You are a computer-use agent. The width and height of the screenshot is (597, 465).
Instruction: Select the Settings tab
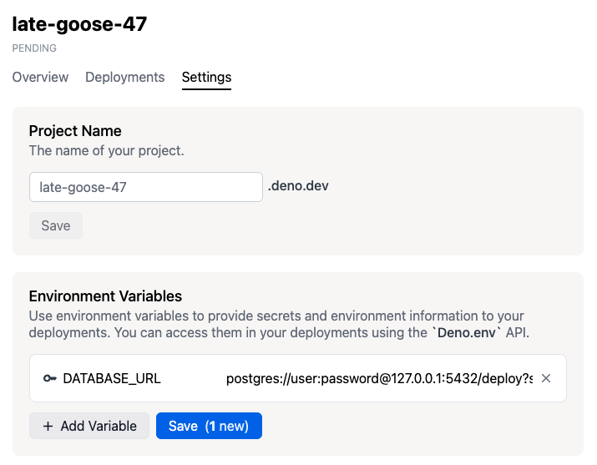[x=206, y=77]
